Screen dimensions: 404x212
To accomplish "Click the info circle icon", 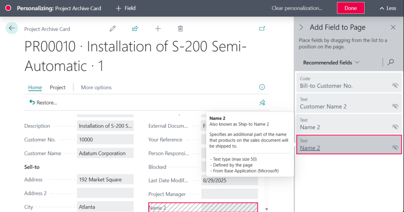I will 262,87.
